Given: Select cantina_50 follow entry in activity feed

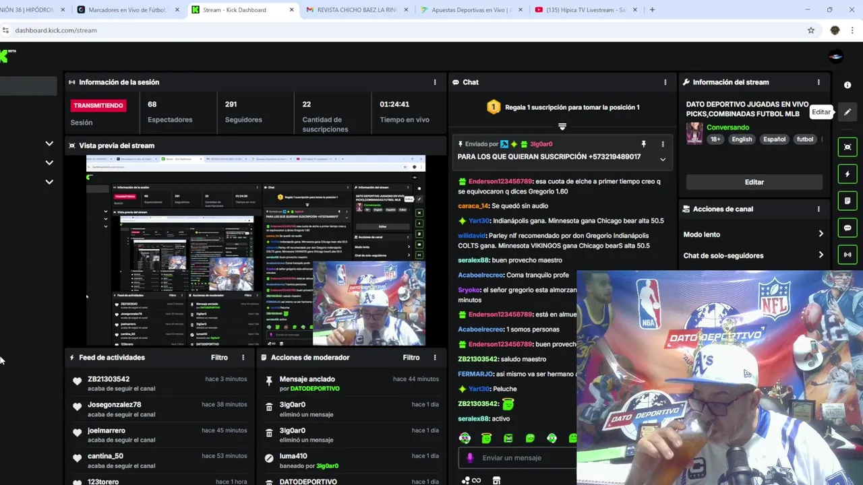Looking at the screenshot, I should tap(160, 460).
